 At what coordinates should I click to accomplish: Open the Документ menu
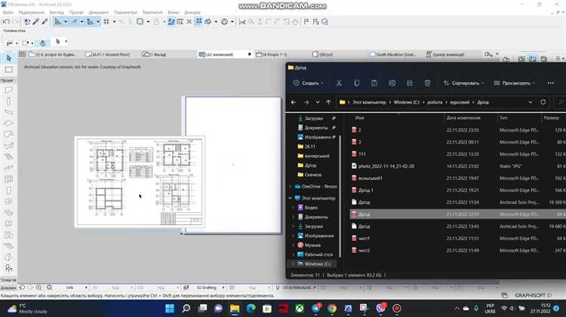click(99, 12)
